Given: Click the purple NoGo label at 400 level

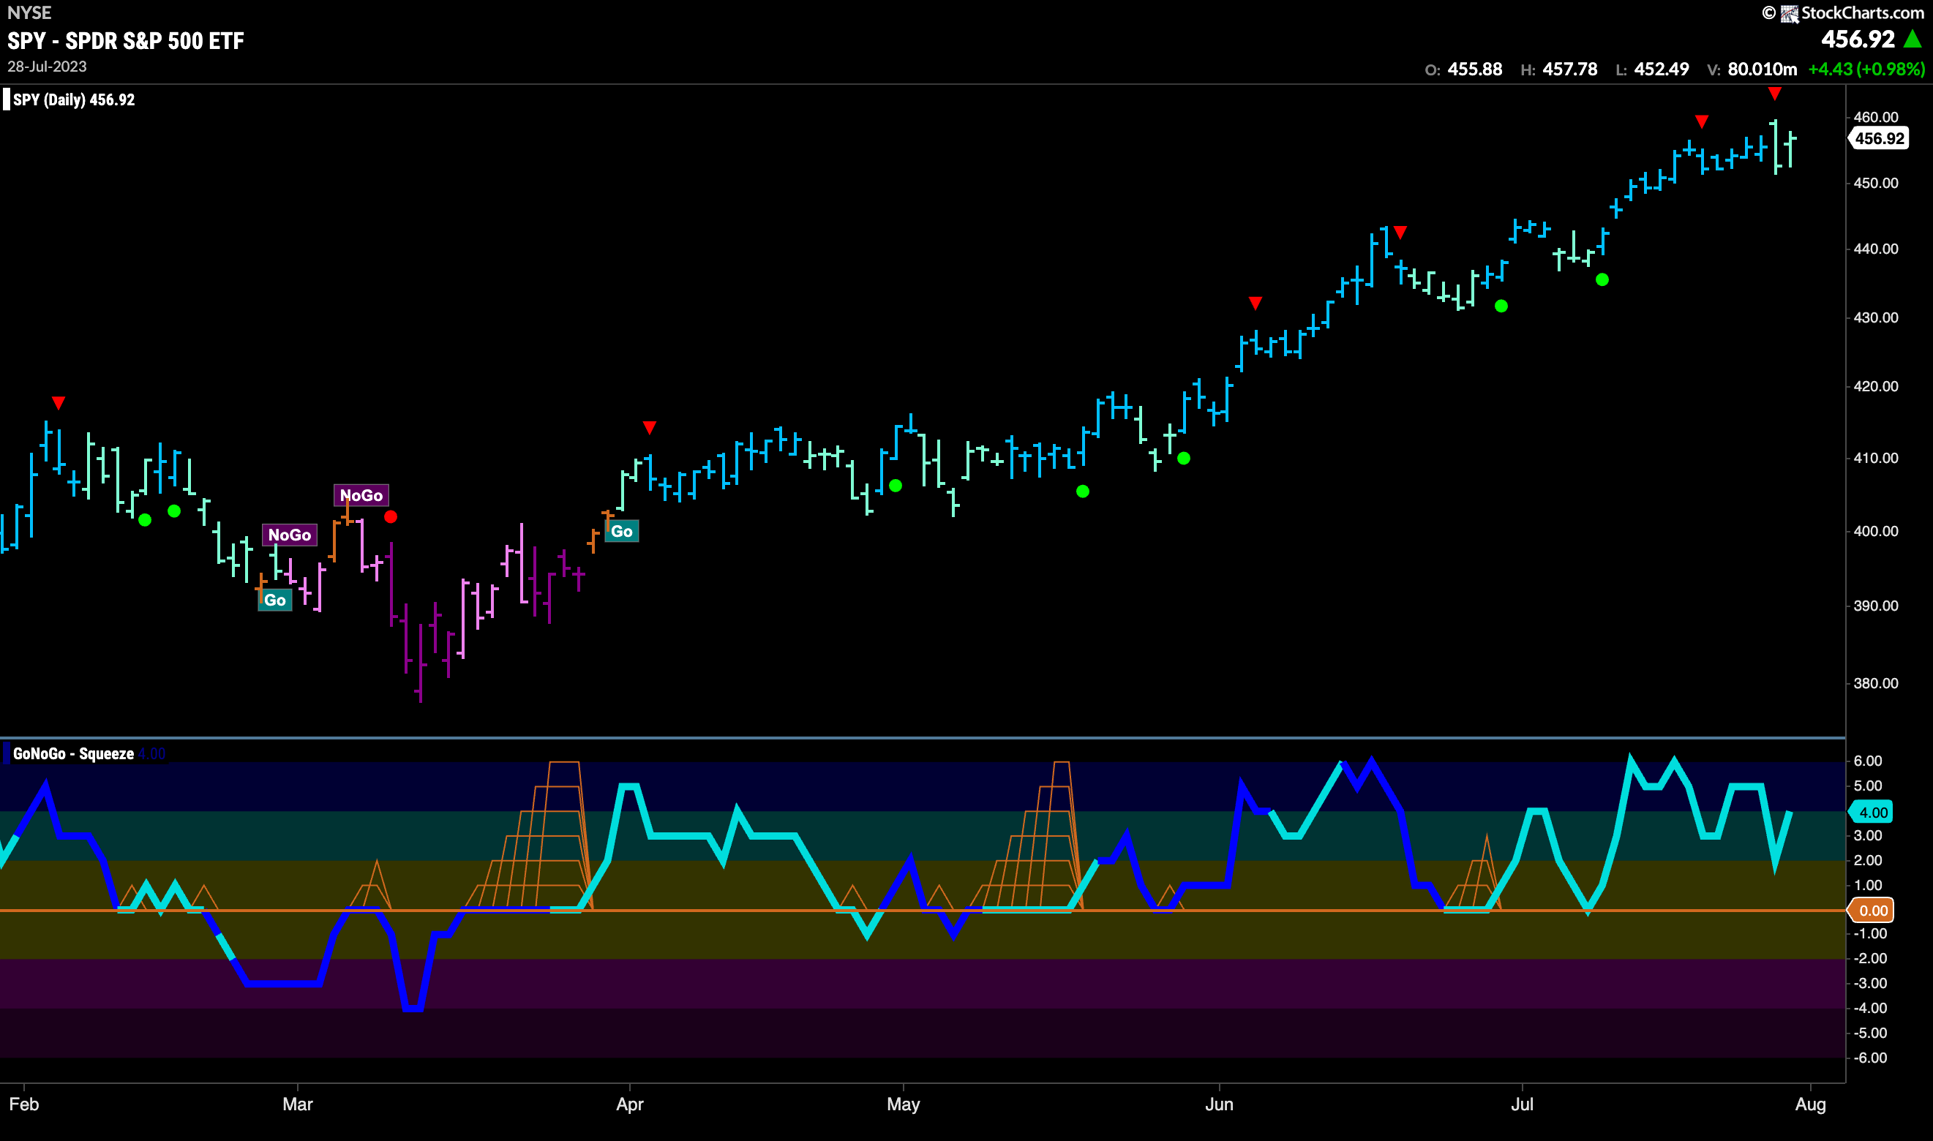Looking at the screenshot, I should click(x=290, y=535).
